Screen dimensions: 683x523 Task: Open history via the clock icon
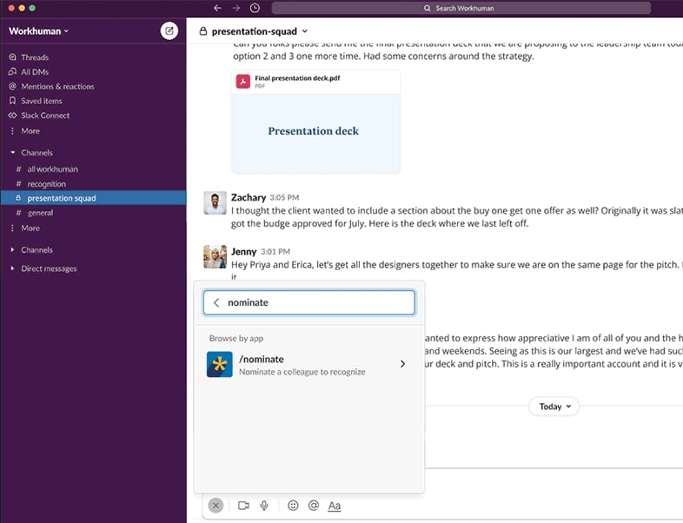255,7
